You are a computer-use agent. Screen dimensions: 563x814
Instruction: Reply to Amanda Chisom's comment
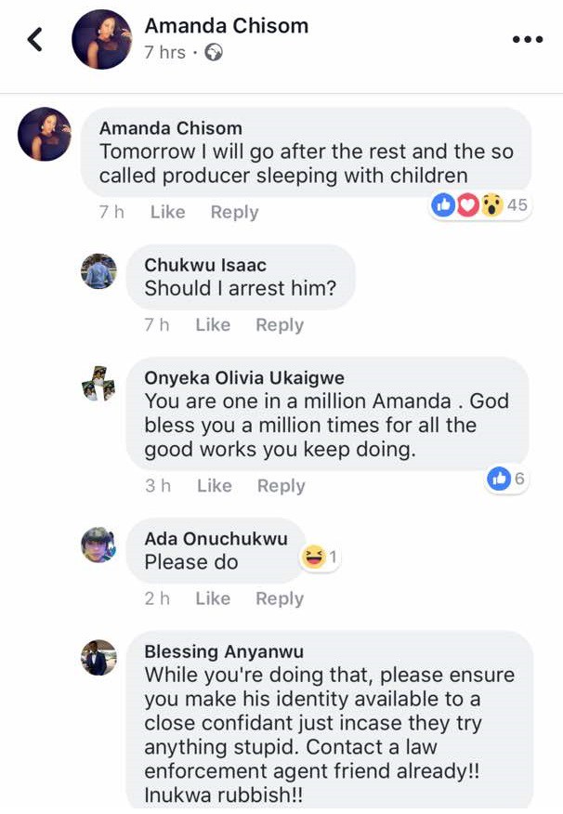coord(234,212)
